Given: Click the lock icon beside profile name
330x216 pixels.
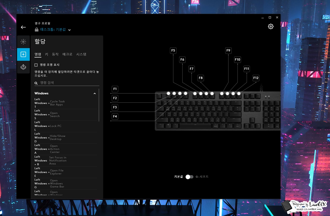Looking at the screenshot, I should point(37,30).
